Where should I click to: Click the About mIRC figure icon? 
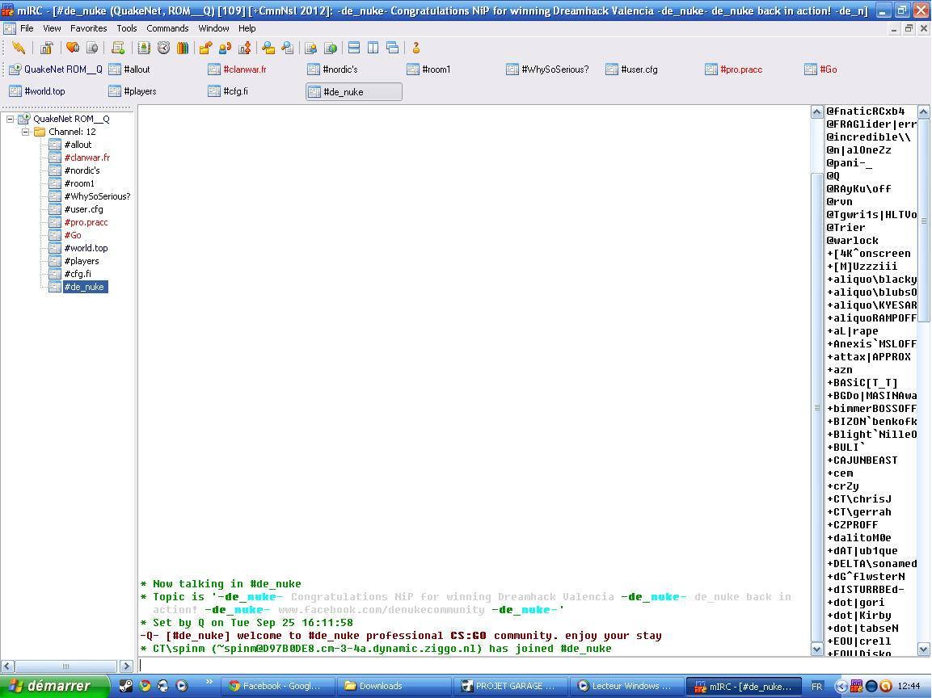(416, 48)
